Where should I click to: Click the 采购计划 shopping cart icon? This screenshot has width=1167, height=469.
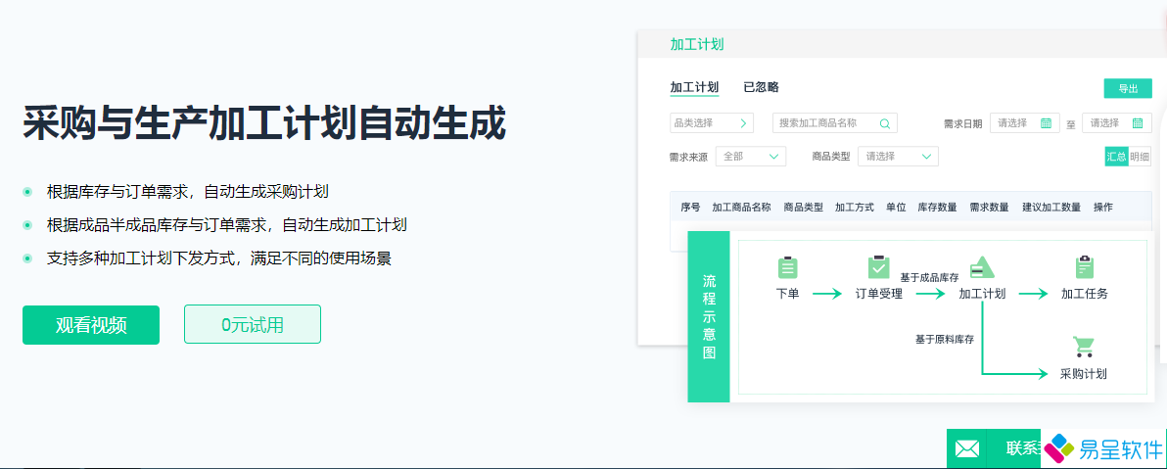(1083, 347)
